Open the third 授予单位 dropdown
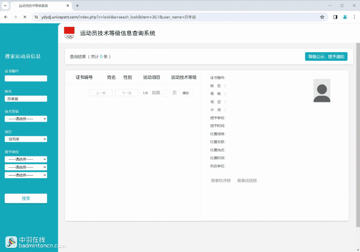Viewport: 360px width, 252px height. pyautogui.click(x=26, y=175)
